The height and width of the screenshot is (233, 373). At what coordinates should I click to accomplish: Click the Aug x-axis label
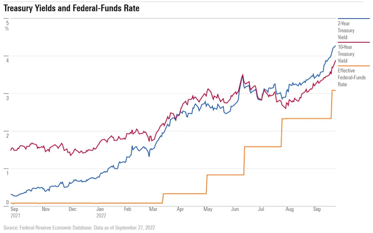tap(289, 209)
